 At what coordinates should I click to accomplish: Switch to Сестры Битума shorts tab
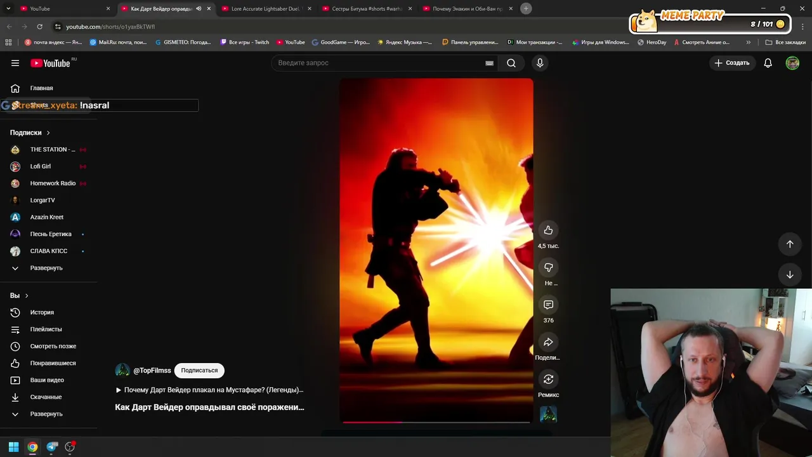pos(368,9)
